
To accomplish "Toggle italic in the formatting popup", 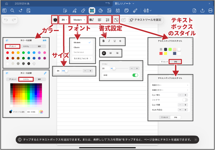I will point(109,41).
